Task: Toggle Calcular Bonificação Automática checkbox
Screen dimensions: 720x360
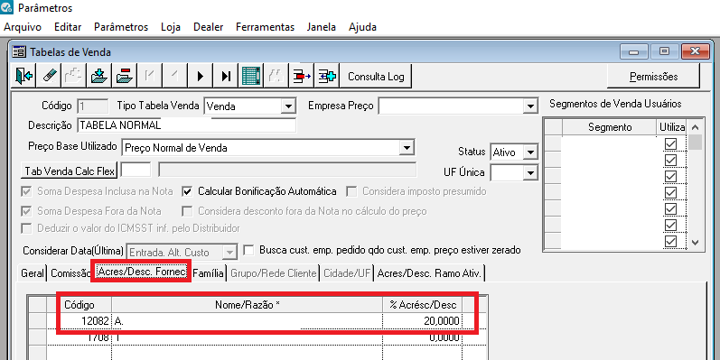Action: (x=186, y=191)
